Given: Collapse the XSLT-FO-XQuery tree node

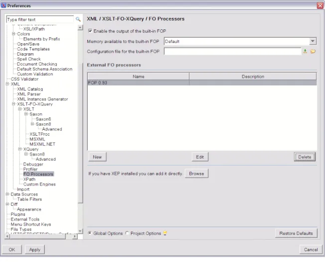Looking at the screenshot, I should [x=13, y=104].
